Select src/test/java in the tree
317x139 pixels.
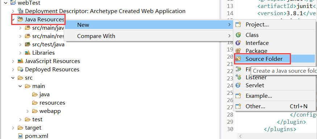pyautogui.click(x=48, y=45)
